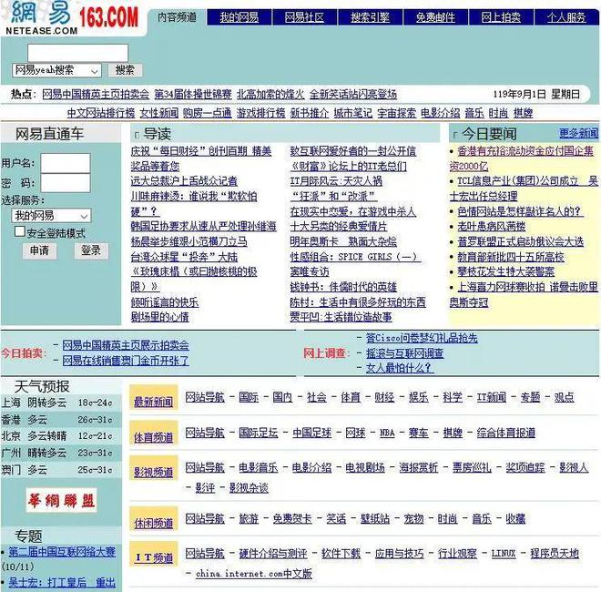Open the 台湾众球星“投奔”大陆 article
The width and height of the screenshot is (601, 592).
184,257
